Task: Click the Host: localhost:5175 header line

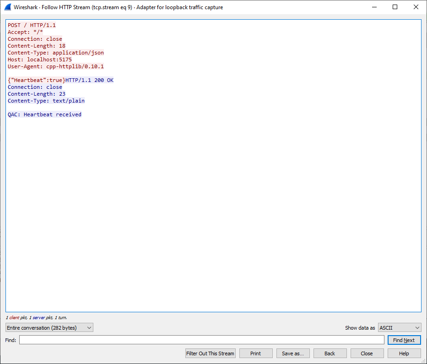Action: [40, 60]
